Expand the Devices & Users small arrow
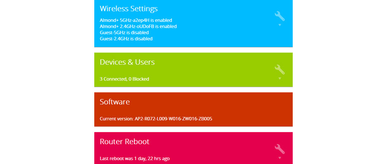 (280, 78)
